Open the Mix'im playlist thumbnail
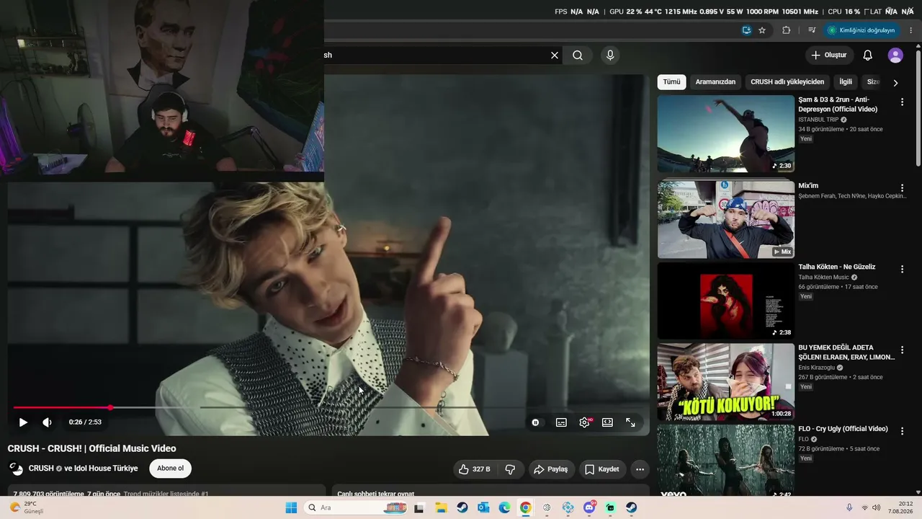This screenshot has width=922, height=519. [725, 219]
